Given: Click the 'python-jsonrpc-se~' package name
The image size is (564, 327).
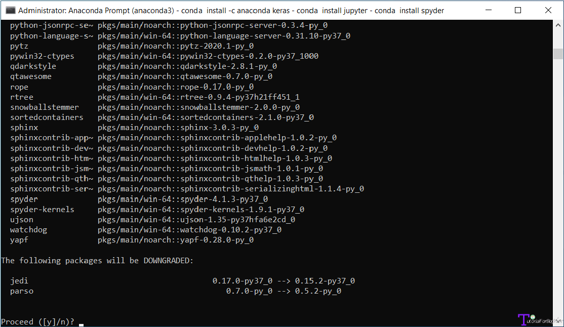Looking at the screenshot, I should click(x=52, y=25).
